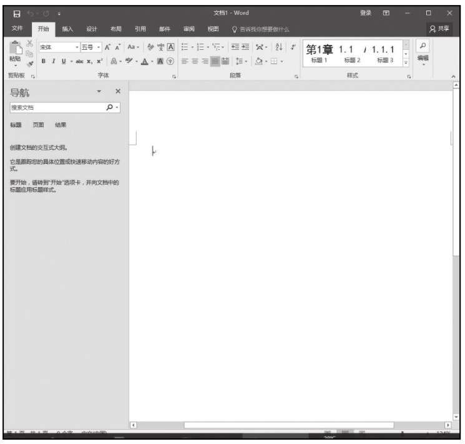This screenshot has height=444, width=465.
Task: Click the Grow Font (larger A) icon
Action: point(107,47)
